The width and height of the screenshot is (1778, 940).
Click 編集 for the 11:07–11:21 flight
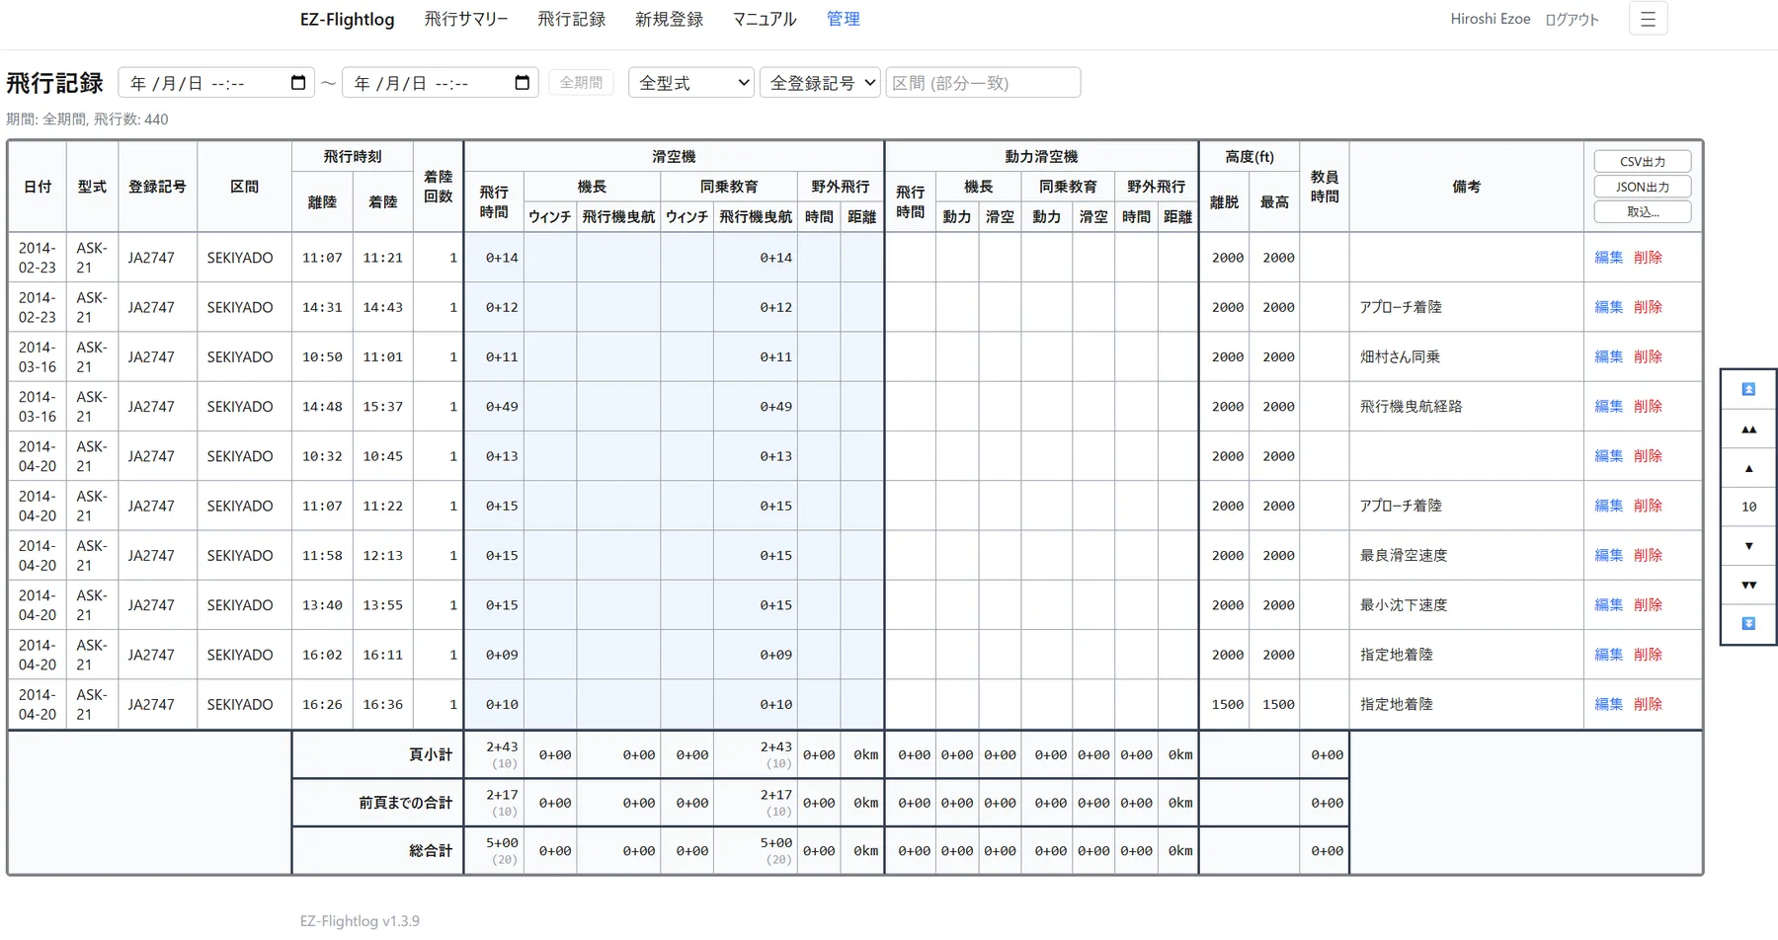[1608, 258]
